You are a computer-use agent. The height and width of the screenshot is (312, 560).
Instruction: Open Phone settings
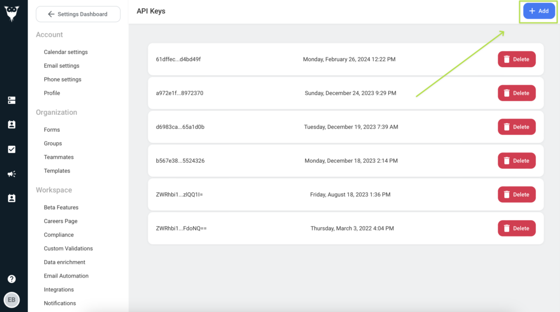click(62, 79)
